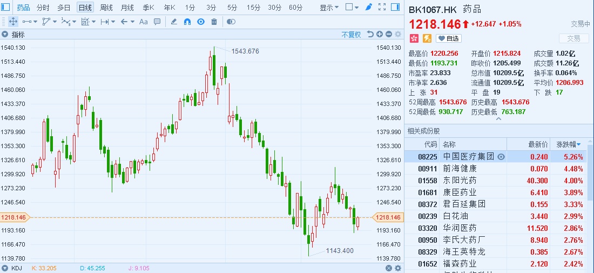The image size is (594, 273).
Task: Add stock to 自选 watchlist
Action: click(x=449, y=38)
